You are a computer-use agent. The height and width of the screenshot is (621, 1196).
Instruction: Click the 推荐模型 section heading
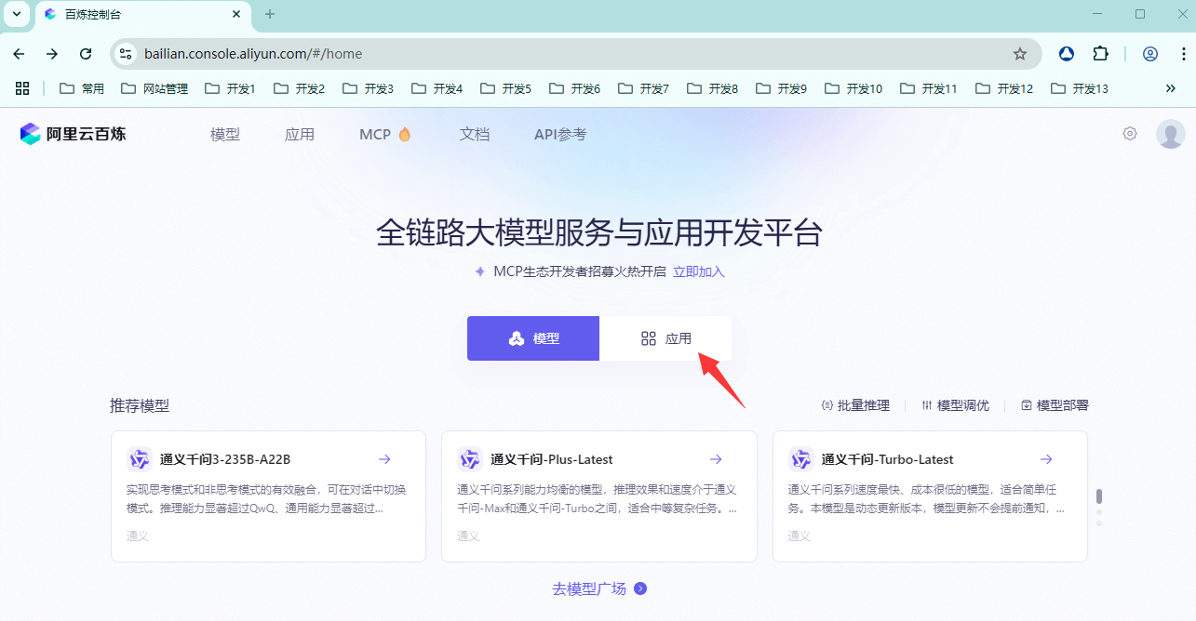coord(140,405)
